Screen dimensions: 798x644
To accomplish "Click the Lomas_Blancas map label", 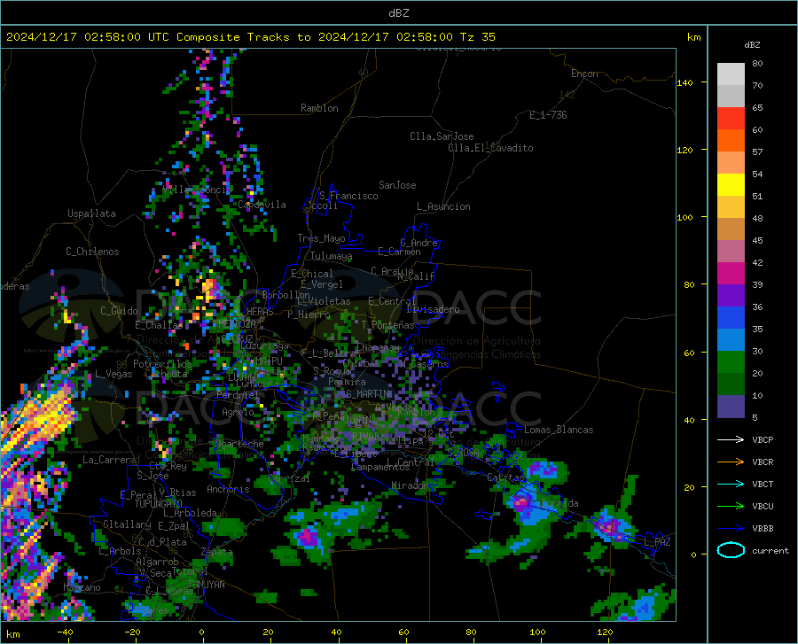I will 559,430.
